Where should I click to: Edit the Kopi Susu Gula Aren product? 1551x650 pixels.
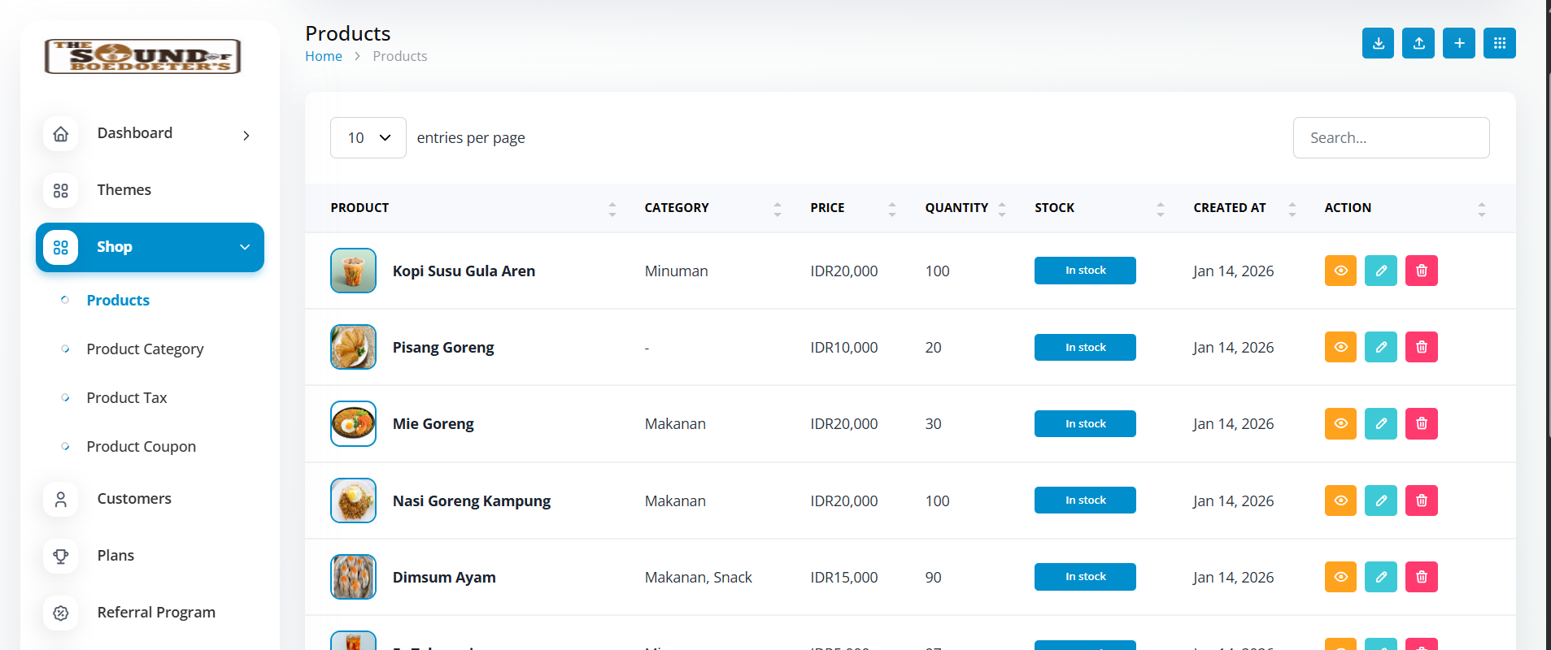tap(1381, 271)
